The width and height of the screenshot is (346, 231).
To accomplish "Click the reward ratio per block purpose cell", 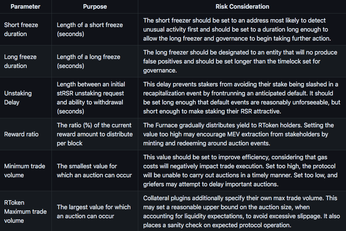I will tap(94, 134).
